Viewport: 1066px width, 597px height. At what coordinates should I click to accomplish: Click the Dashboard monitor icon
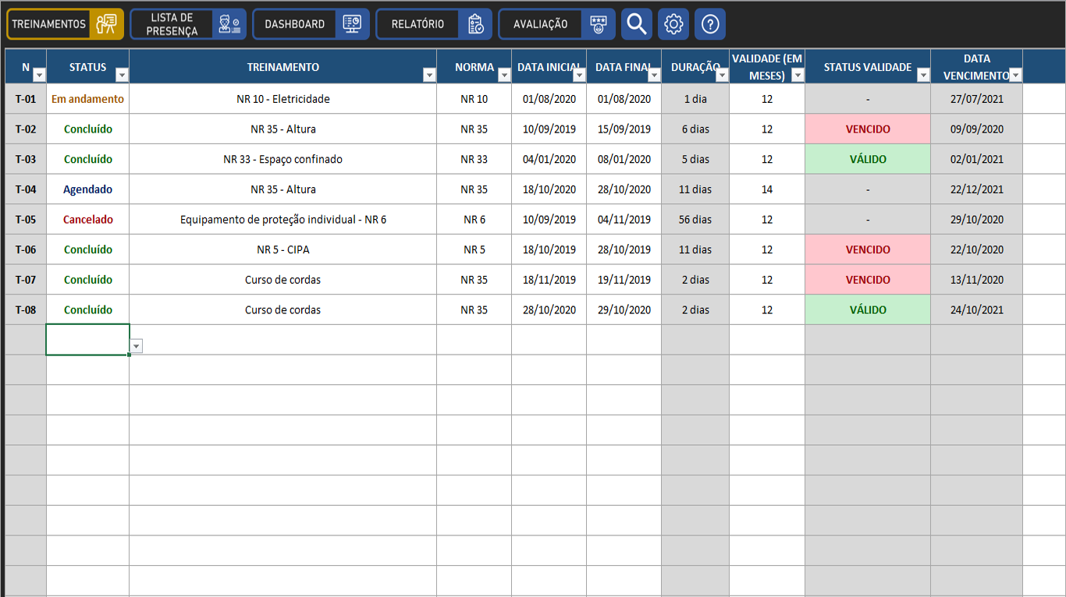click(x=352, y=24)
